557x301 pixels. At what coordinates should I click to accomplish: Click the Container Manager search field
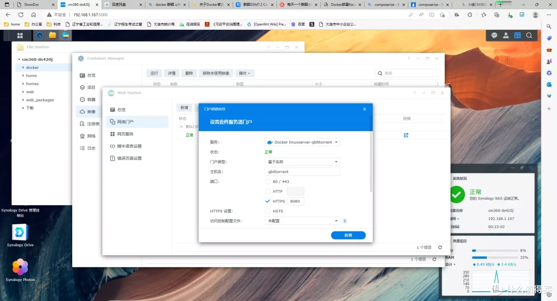(x=407, y=74)
